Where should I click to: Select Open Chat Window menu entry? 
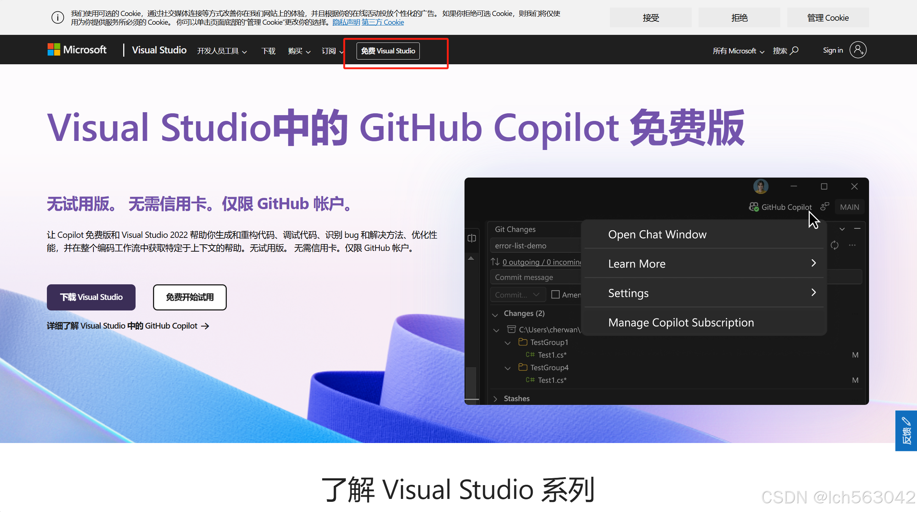pos(657,235)
